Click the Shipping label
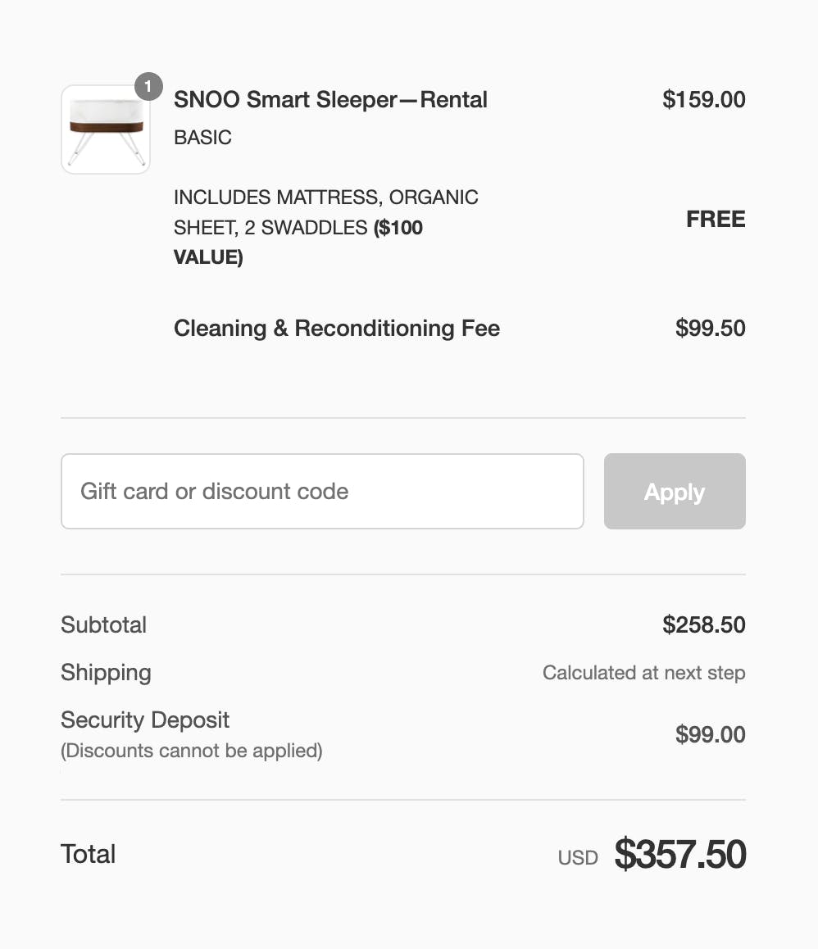The width and height of the screenshot is (818, 949). click(x=106, y=673)
